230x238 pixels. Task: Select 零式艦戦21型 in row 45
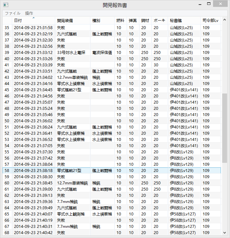click(69, 90)
